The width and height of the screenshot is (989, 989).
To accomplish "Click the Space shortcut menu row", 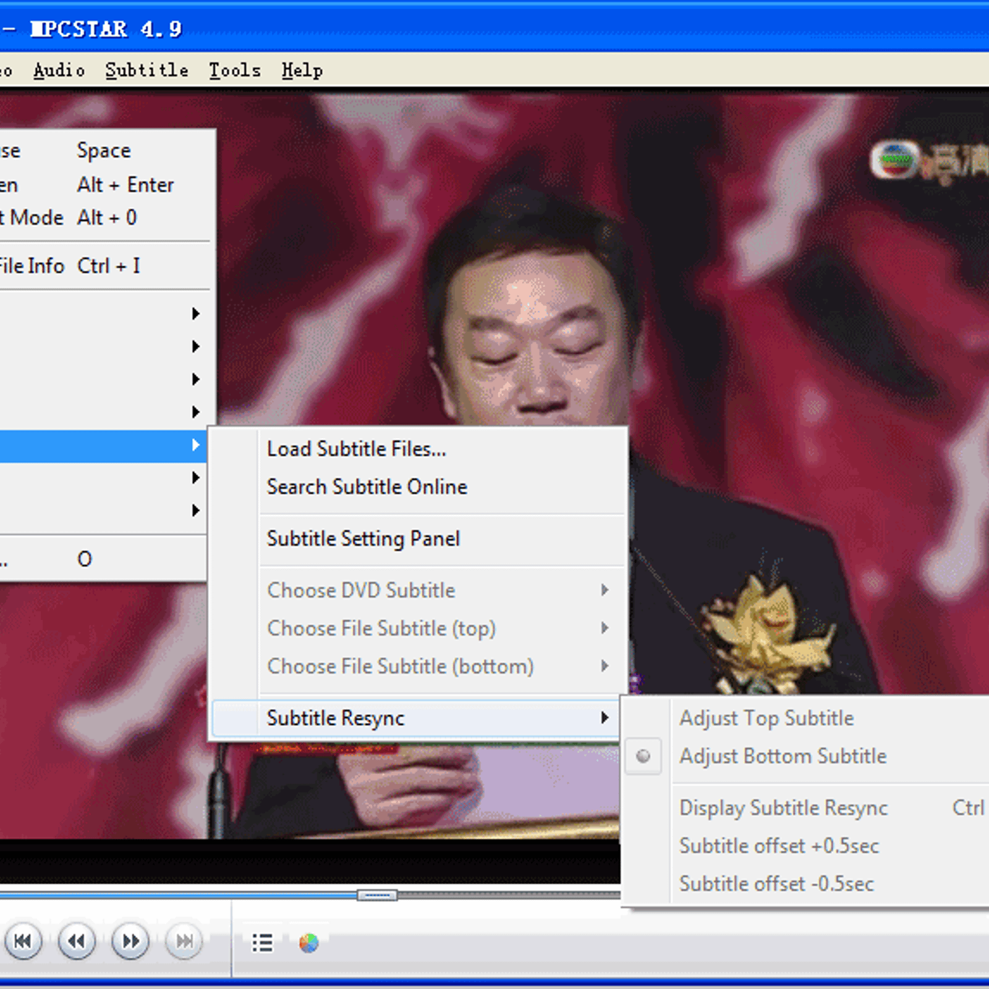I will point(105,151).
